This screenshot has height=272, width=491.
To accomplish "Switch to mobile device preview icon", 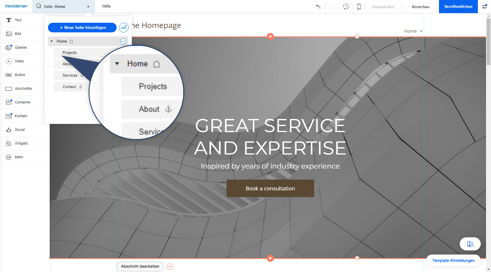I will 359,7.
